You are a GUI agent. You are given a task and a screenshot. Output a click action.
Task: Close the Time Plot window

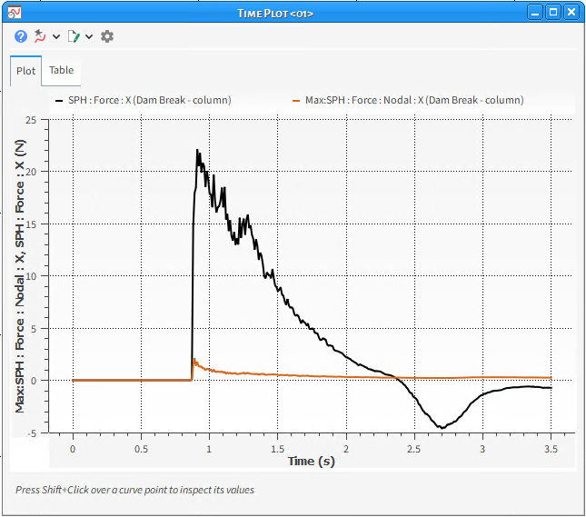click(x=571, y=13)
